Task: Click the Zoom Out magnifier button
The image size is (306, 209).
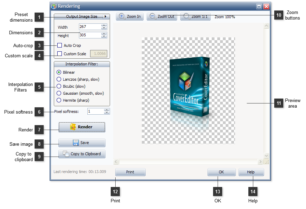Action: (162, 17)
